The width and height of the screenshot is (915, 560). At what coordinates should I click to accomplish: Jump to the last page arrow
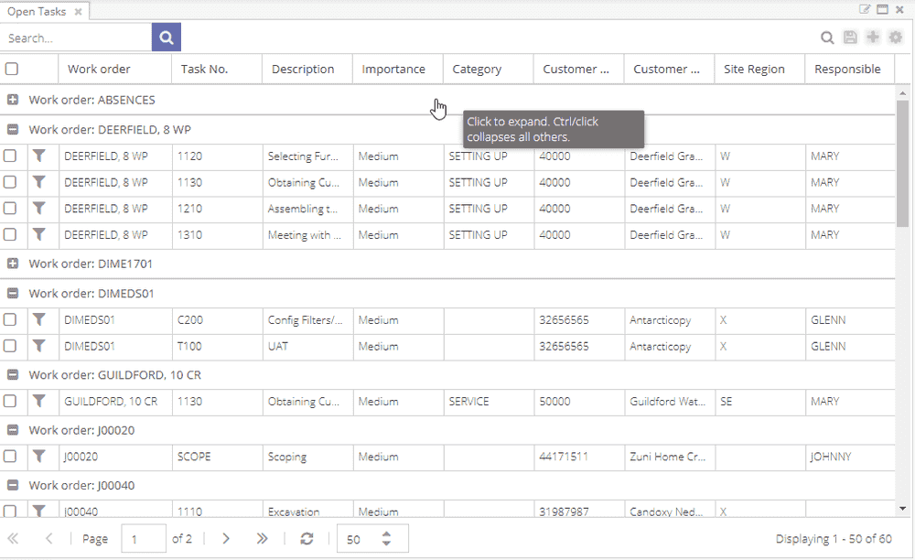[x=262, y=538]
